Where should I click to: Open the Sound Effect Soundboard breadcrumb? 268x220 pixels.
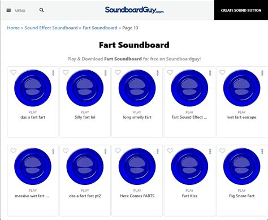coord(51,28)
